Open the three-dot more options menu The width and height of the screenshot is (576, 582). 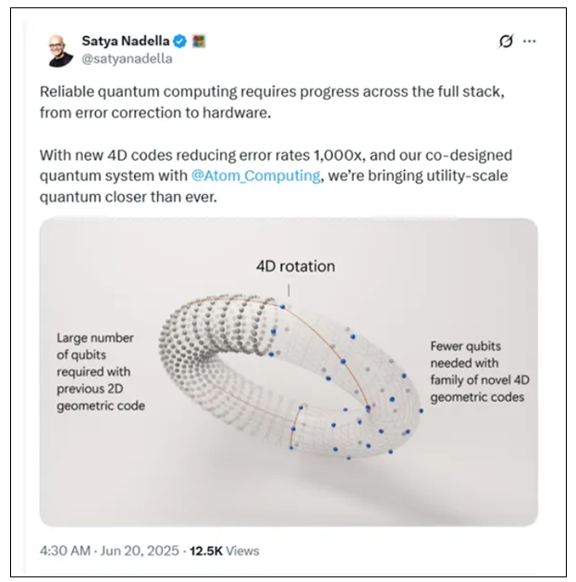coord(529,42)
